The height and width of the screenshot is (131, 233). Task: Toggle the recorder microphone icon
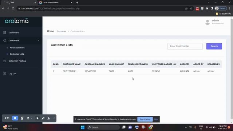[x=28, y=118]
